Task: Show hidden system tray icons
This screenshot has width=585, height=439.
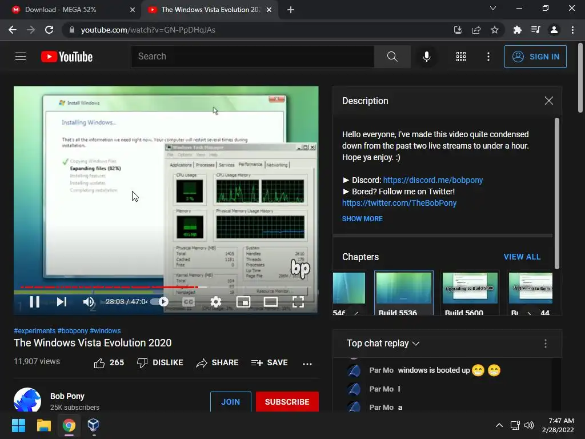Action: pyautogui.click(x=499, y=425)
